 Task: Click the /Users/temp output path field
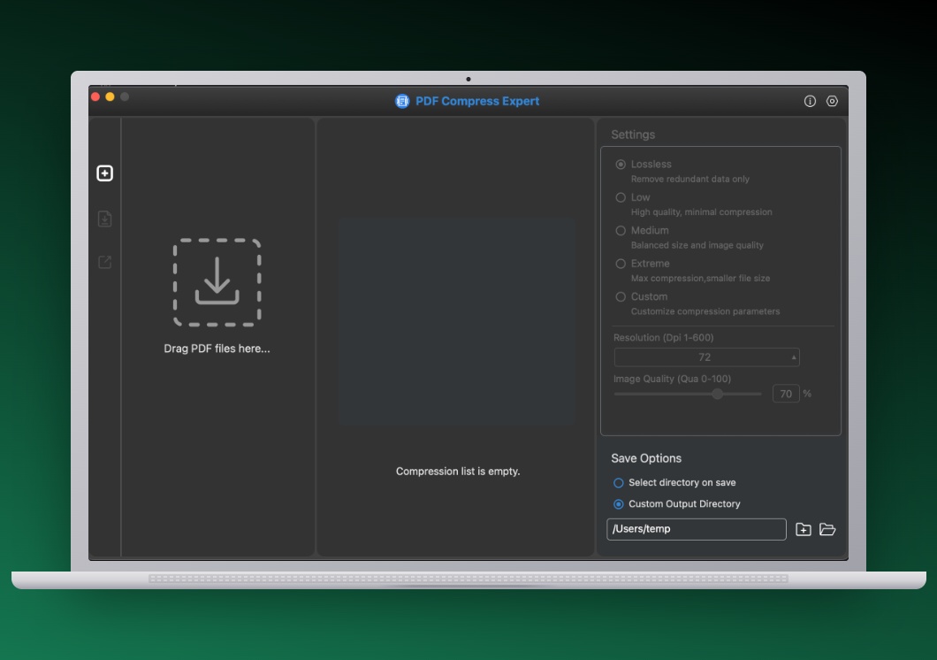(x=697, y=529)
